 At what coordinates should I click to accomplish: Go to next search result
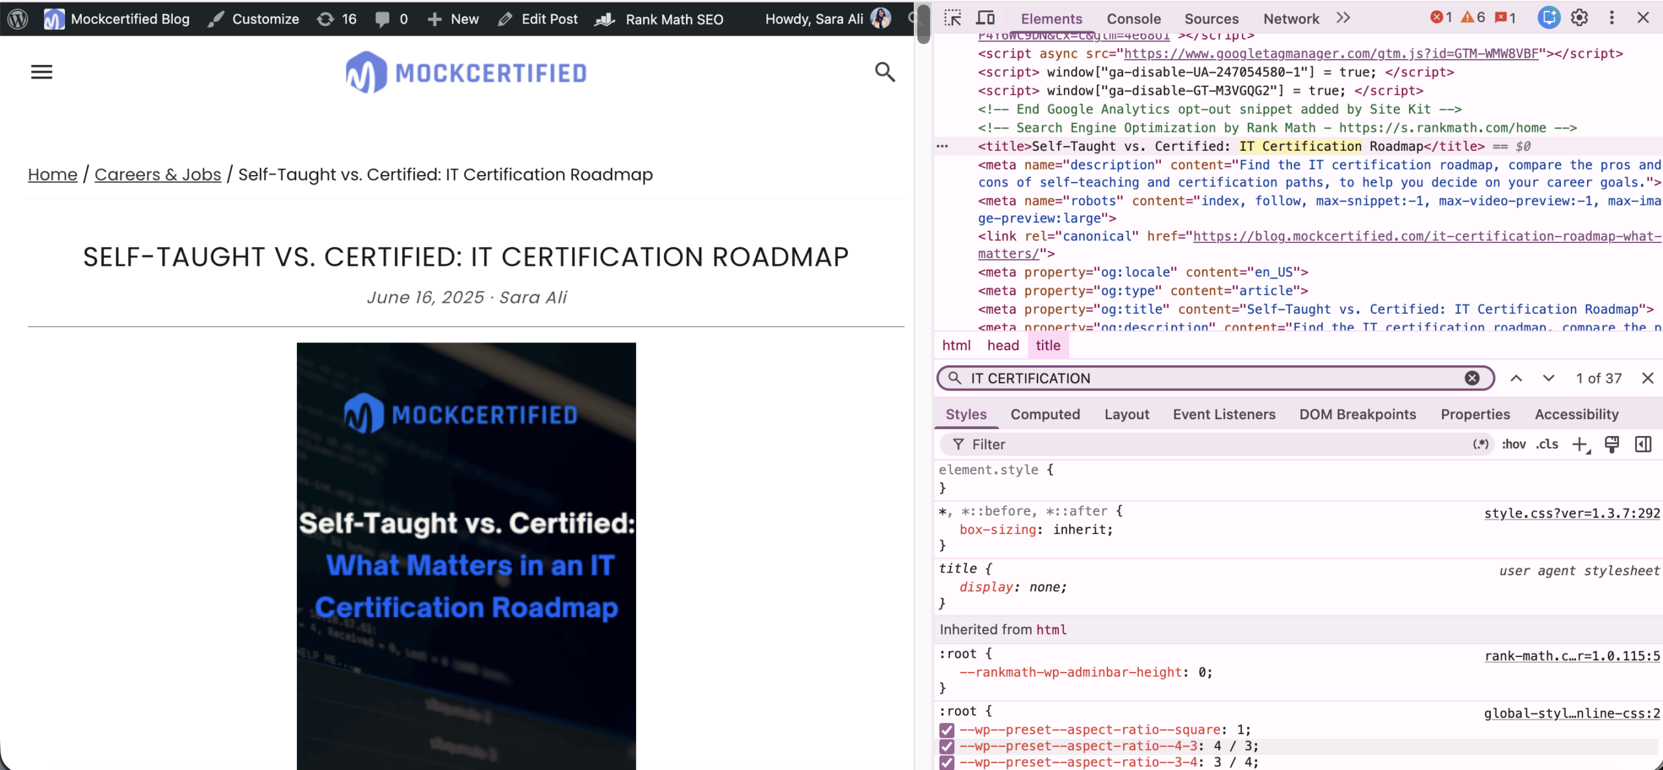(x=1549, y=378)
